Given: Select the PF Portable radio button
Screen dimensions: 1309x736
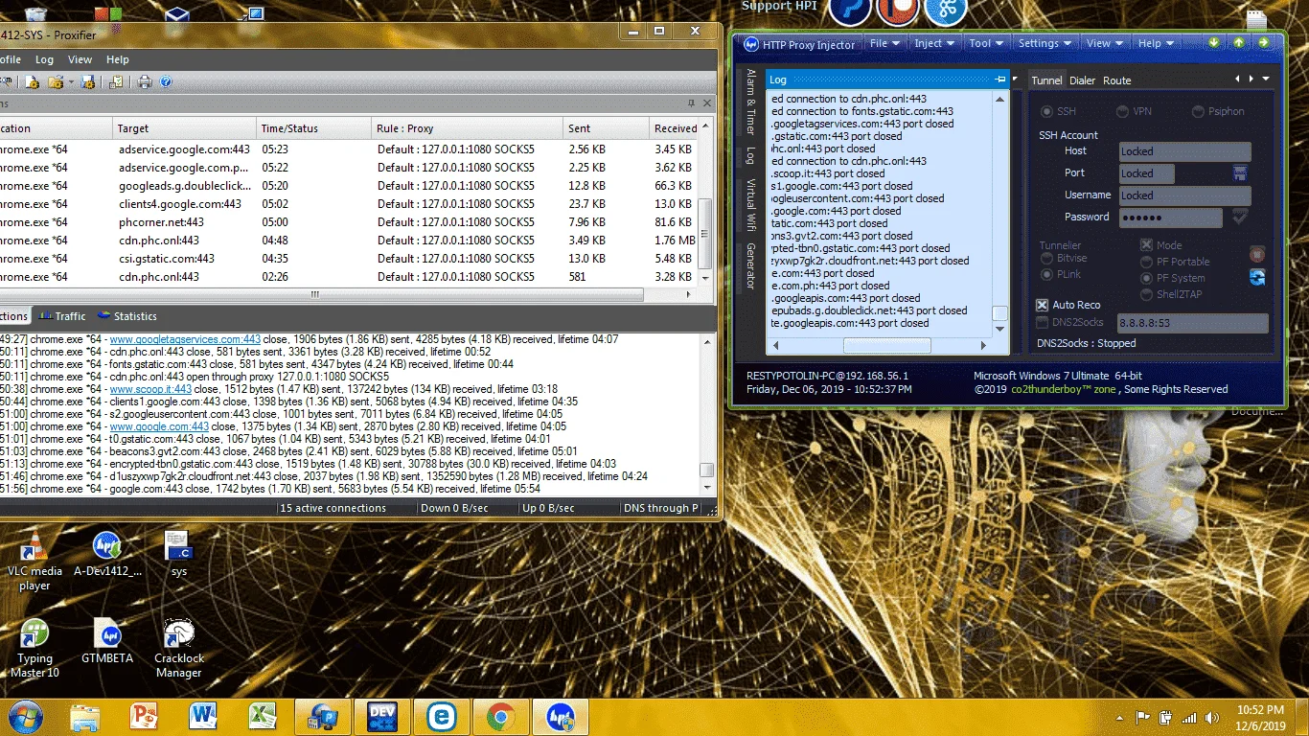Looking at the screenshot, I should tap(1146, 262).
